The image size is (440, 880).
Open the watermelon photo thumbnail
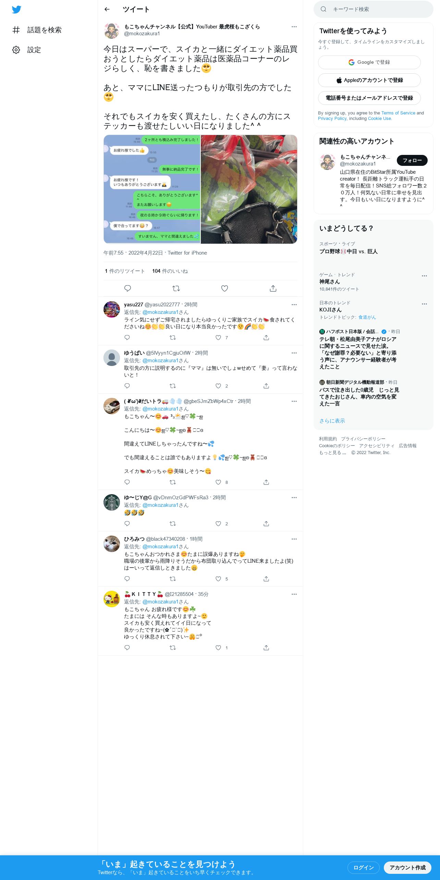point(249,189)
